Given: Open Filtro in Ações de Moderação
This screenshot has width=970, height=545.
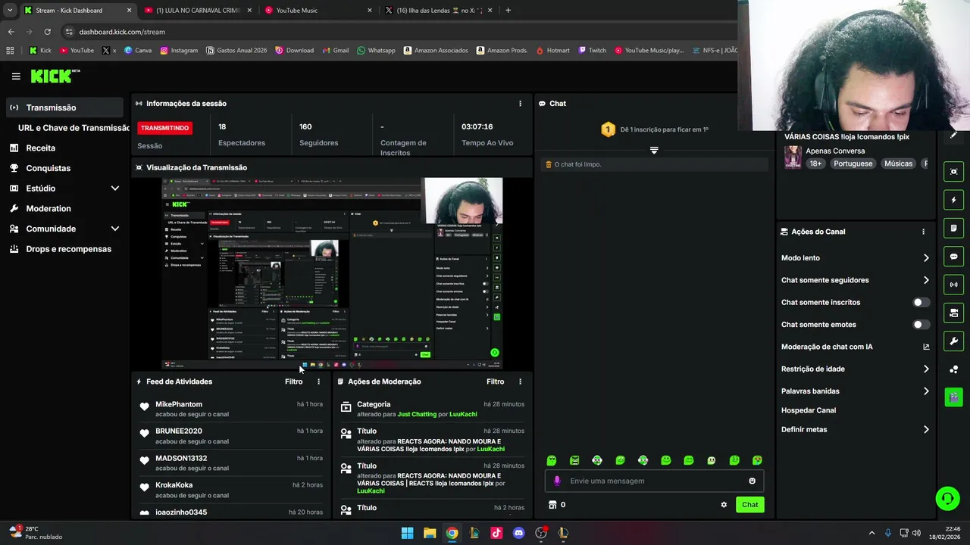Looking at the screenshot, I should click(495, 381).
